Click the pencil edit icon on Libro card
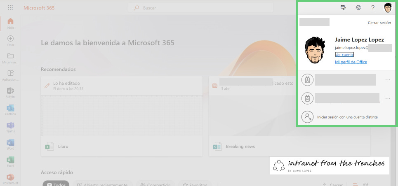This screenshot has height=186, width=398. click(x=47, y=86)
